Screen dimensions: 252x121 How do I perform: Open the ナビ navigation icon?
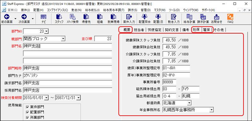(43, 17)
